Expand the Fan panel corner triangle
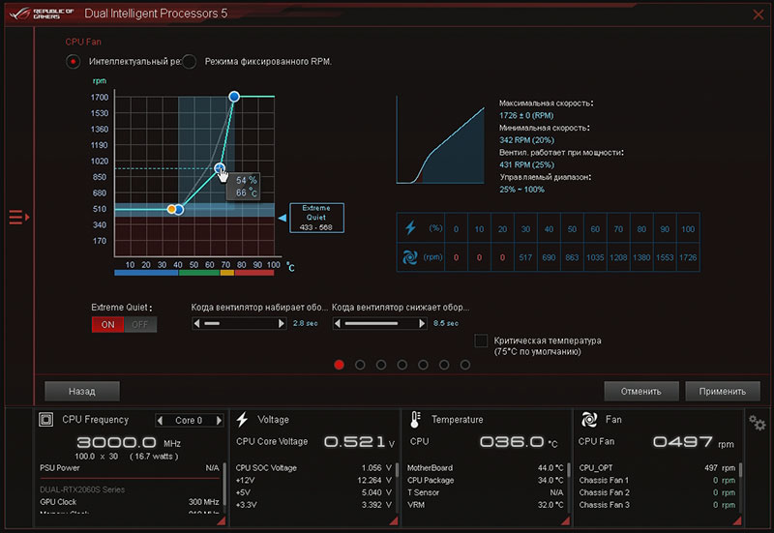Screen dimensions: 774x533 coord(737,520)
